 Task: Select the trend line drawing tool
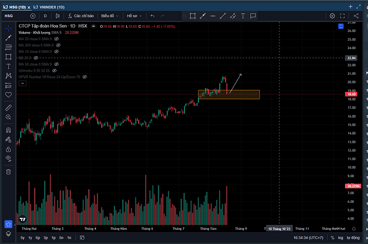(x=9, y=37)
